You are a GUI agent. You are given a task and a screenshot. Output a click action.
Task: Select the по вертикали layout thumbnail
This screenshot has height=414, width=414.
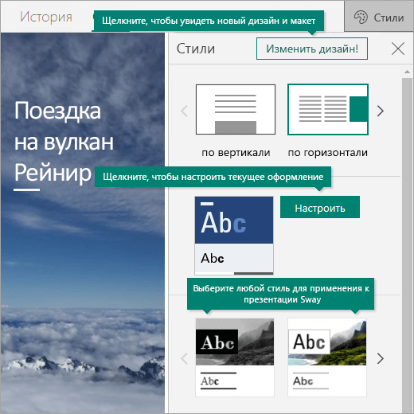236,109
